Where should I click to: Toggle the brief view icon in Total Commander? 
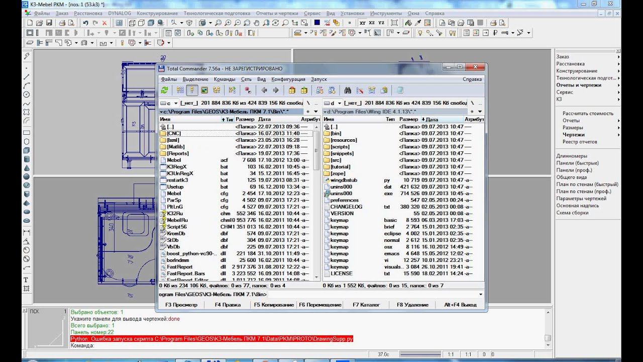pos(180,90)
